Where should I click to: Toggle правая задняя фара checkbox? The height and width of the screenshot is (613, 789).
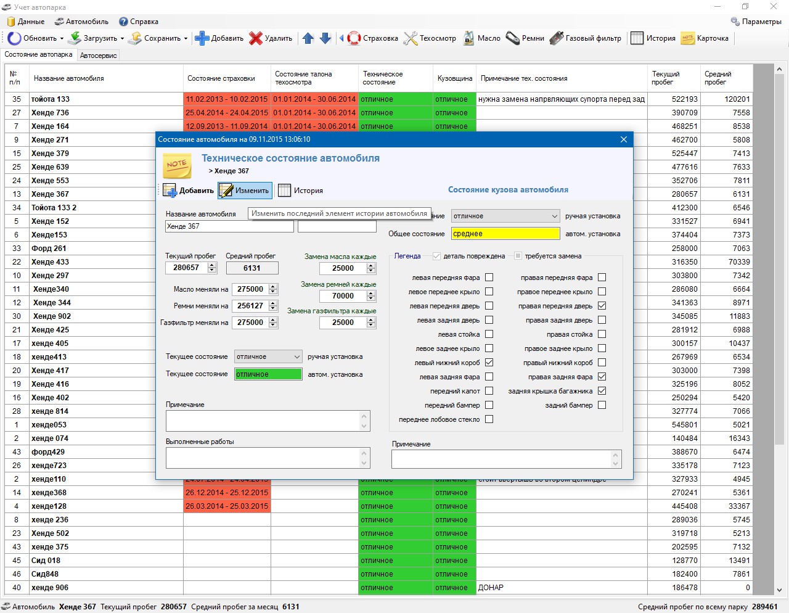coord(602,377)
